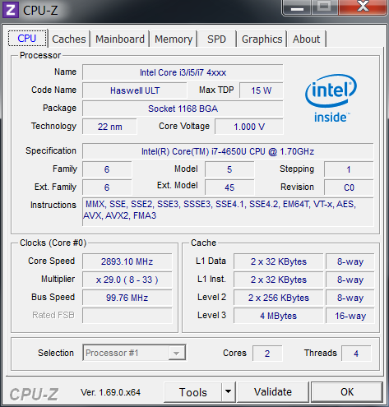The width and height of the screenshot is (389, 407).
Task: Show the About tab
Action: [x=306, y=39]
